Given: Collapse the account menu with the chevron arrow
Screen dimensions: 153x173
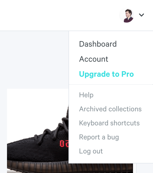Looking at the screenshot, I should click(141, 15).
